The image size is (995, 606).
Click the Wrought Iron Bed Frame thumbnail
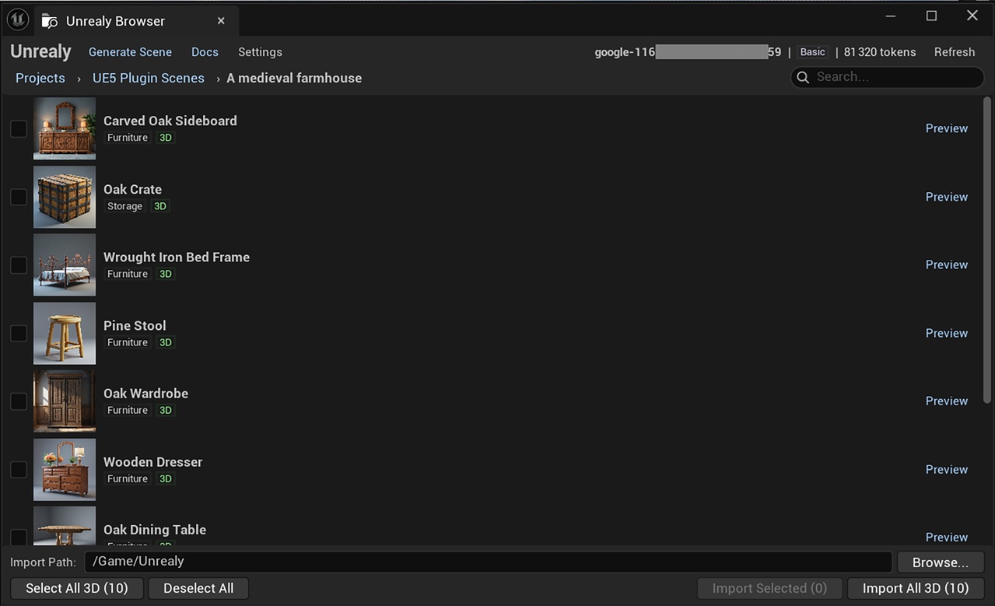coord(65,265)
